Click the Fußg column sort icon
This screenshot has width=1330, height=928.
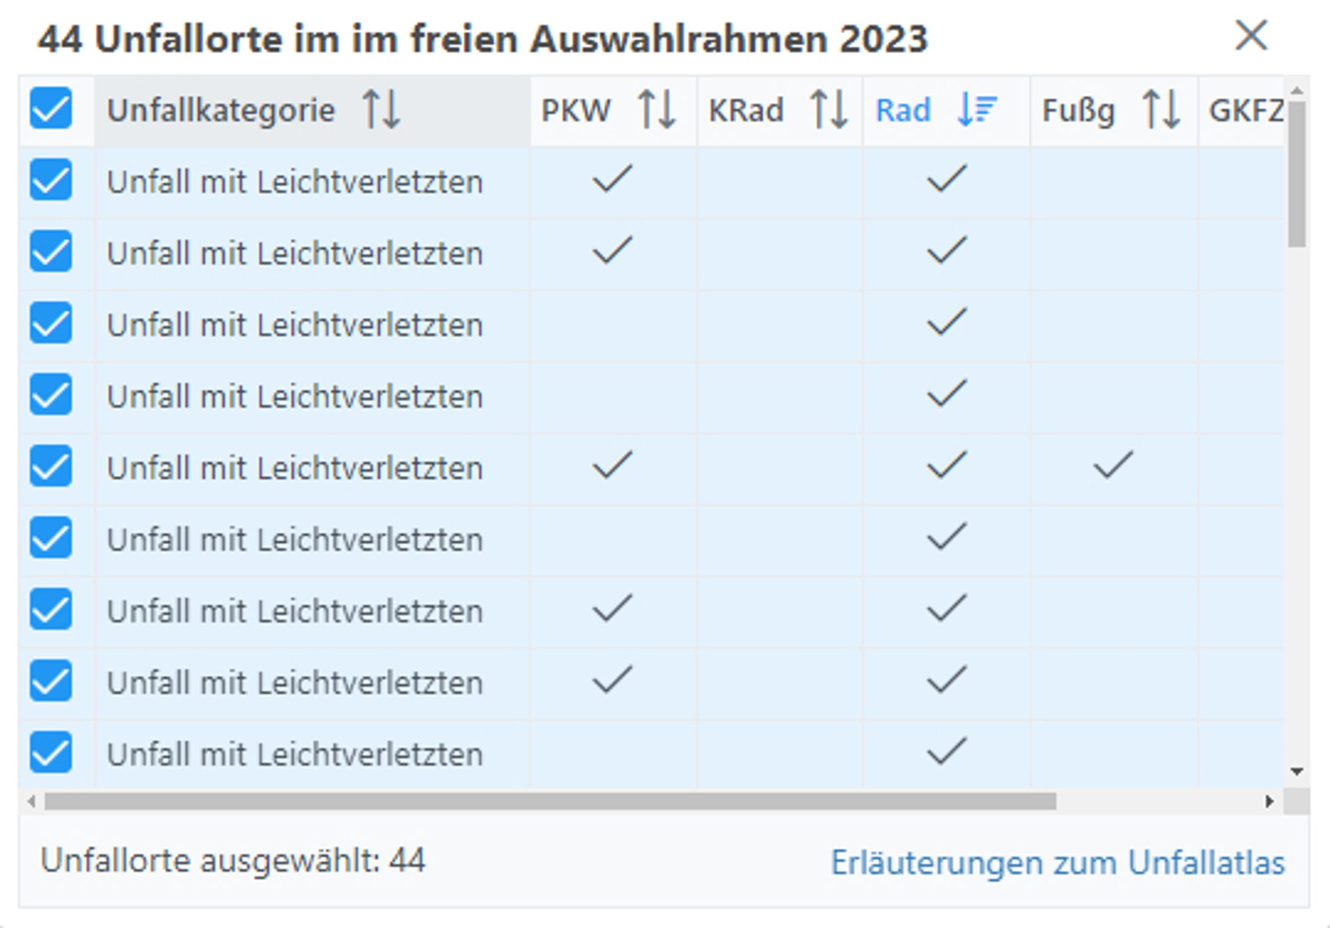click(x=1160, y=110)
